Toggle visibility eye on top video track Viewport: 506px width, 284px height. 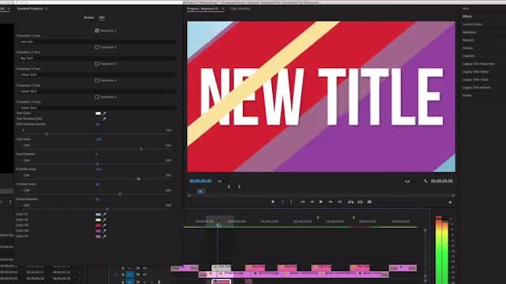click(x=145, y=268)
